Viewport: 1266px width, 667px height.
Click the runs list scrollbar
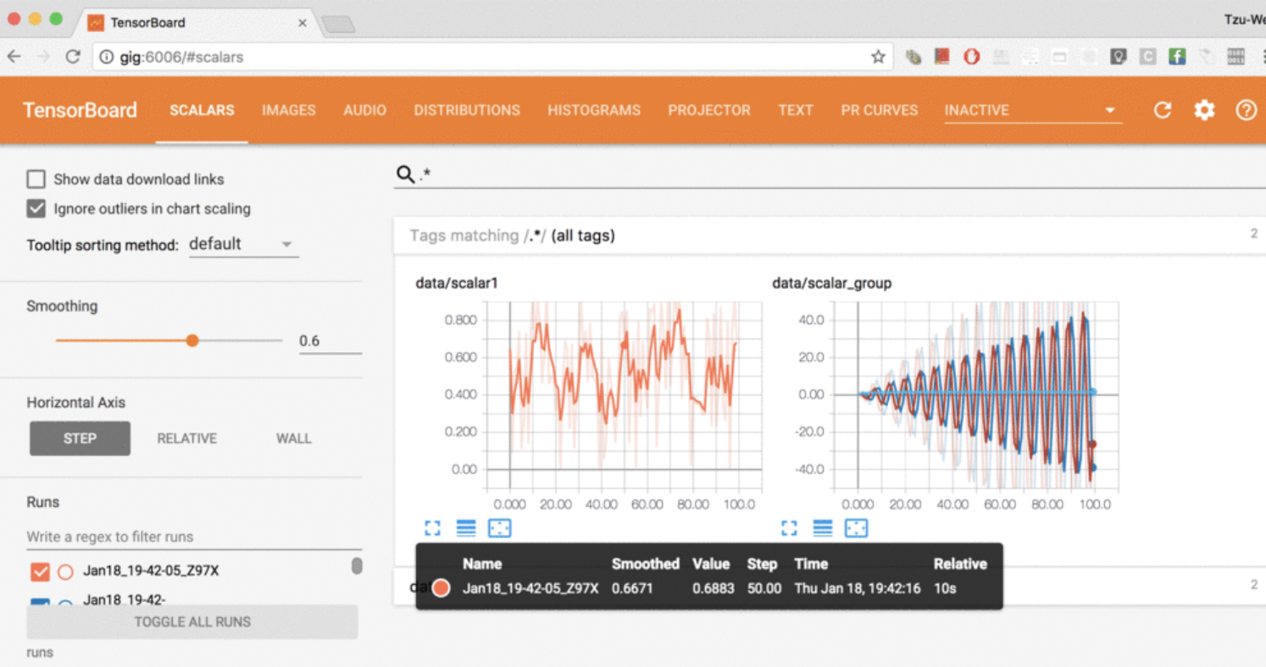(x=357, y=565)
